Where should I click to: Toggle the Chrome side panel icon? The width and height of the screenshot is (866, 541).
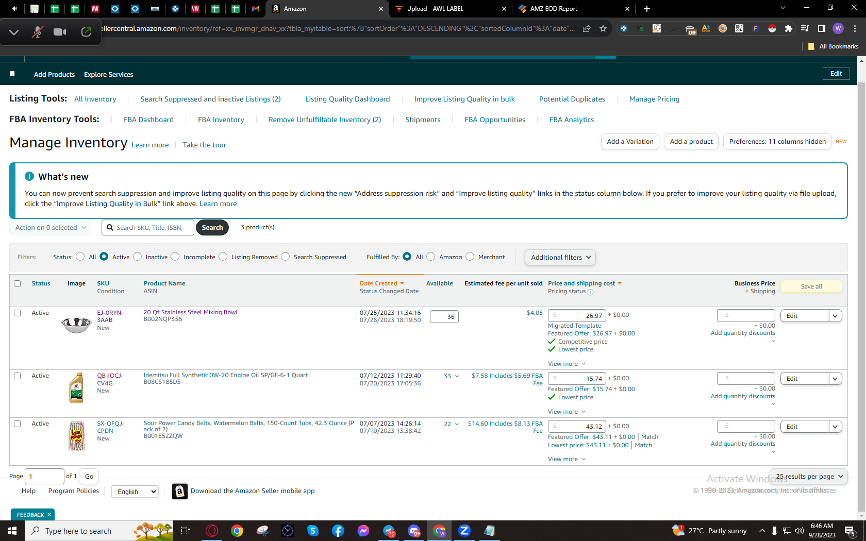click(822, 29)
